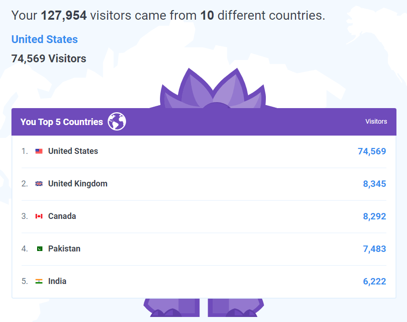Select the India flag icon
The height and width of the screenshot is (322, 407).
pos(38,281)
